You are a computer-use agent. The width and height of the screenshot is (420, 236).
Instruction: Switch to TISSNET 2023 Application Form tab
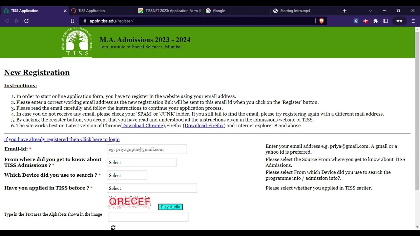[x=170, y=11]
